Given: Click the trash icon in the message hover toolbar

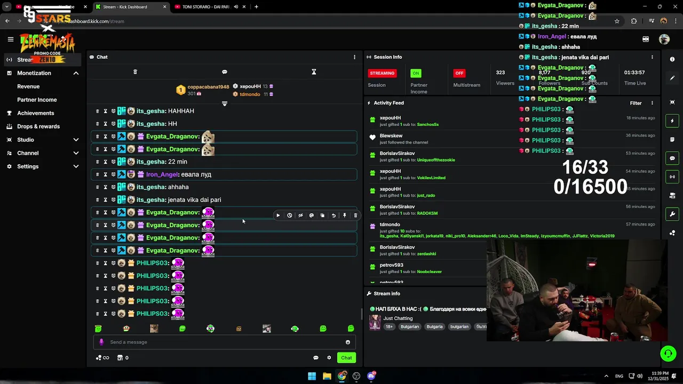Looking at the screenshot, I should [355, 215].
